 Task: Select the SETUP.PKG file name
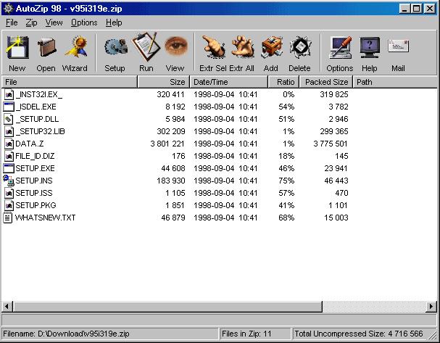[x=36, y=205]
